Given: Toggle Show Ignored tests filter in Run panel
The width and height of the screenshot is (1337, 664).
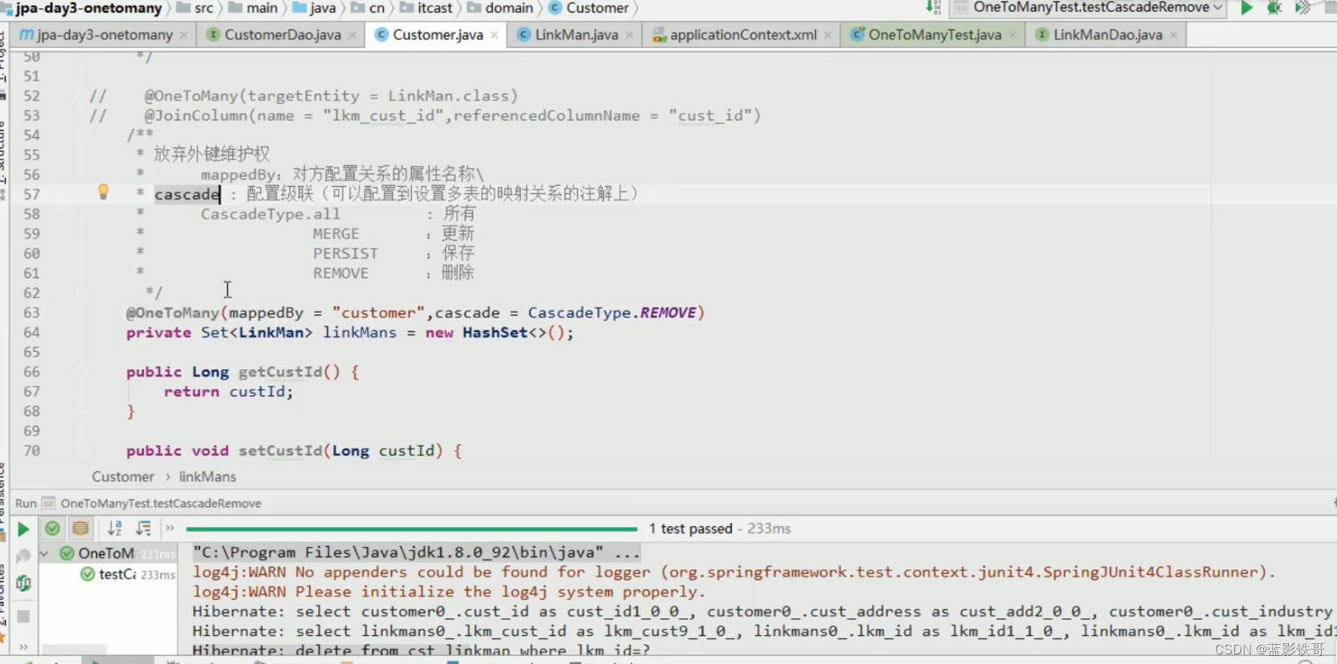Looking at the screenshot, I should click(x=80, y=528).
